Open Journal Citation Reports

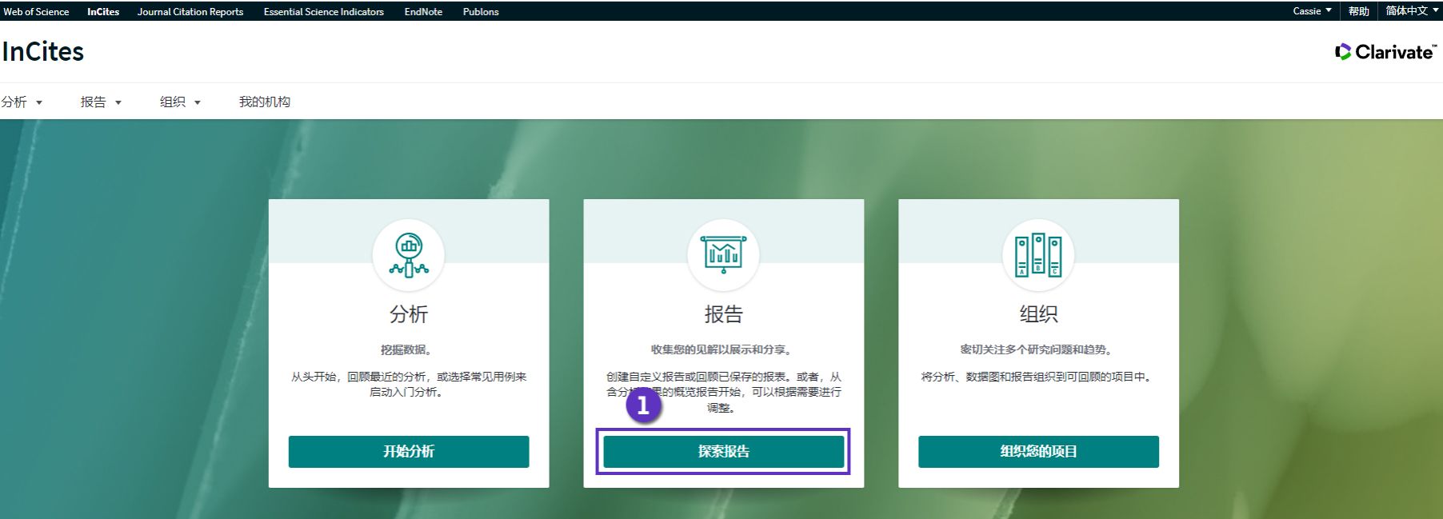click(x=190, y=12)
